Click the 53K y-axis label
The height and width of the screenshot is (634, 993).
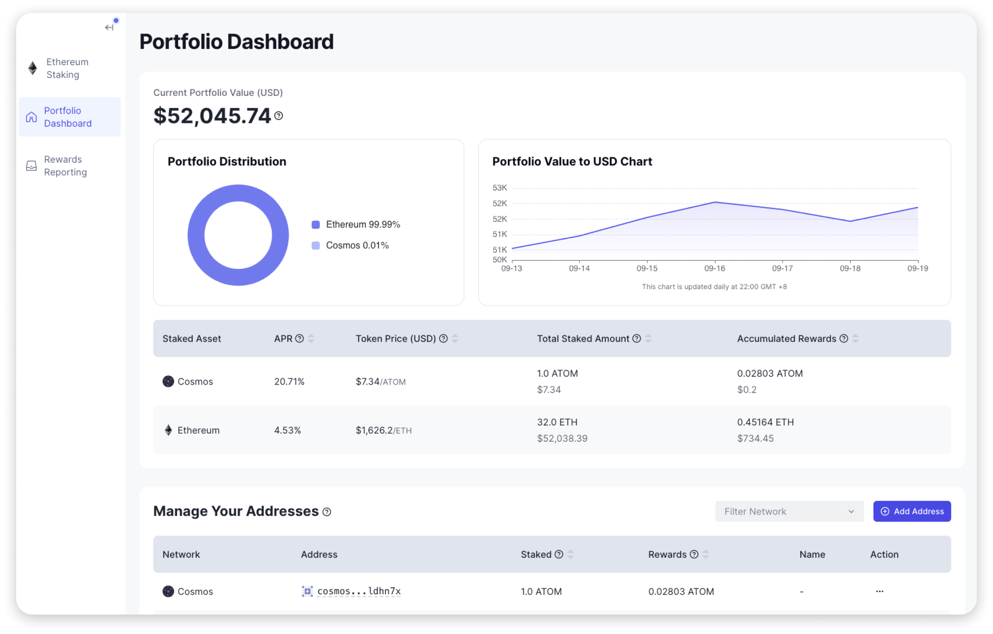pyautogui.click(x=499, y=188)
